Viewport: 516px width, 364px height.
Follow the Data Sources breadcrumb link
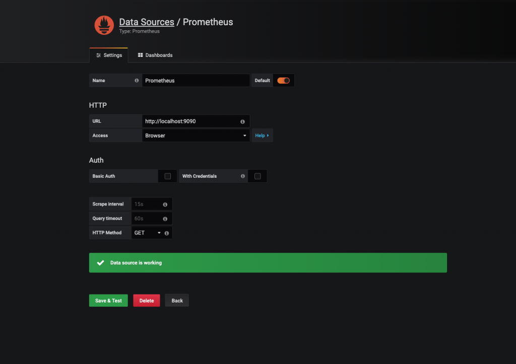pos(147,22)
